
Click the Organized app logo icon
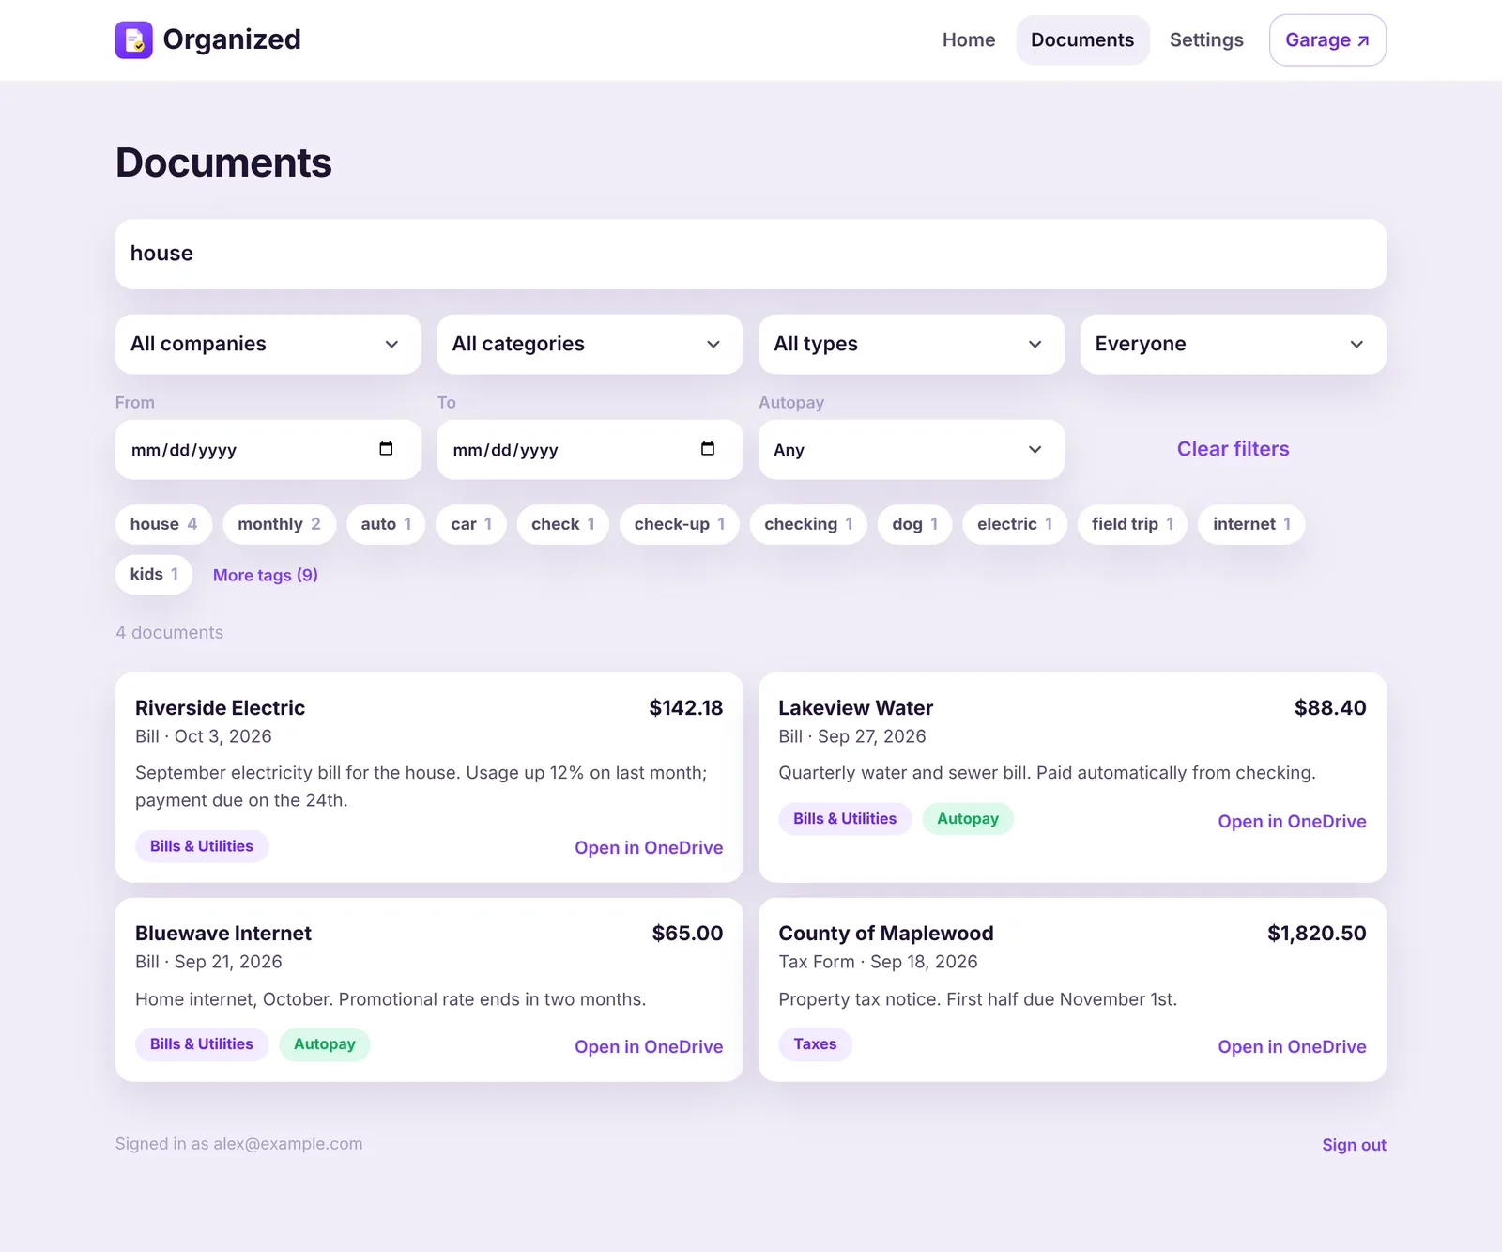133,40
